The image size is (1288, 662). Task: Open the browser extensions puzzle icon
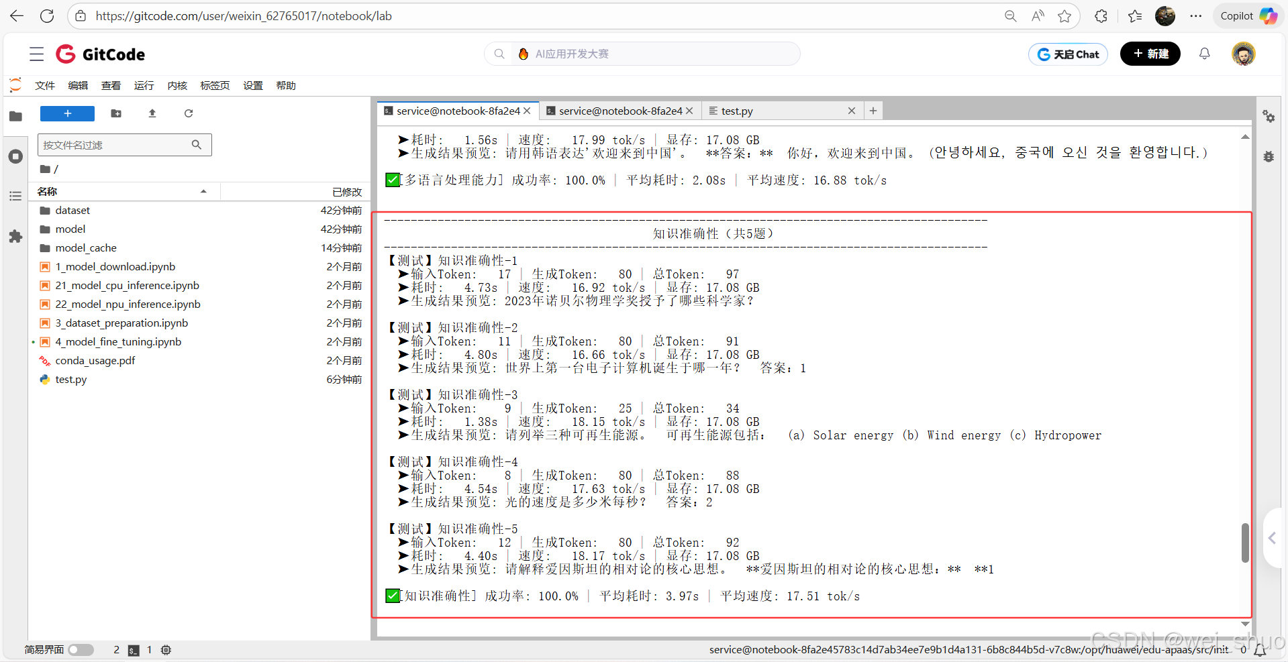coord(1101,16)
